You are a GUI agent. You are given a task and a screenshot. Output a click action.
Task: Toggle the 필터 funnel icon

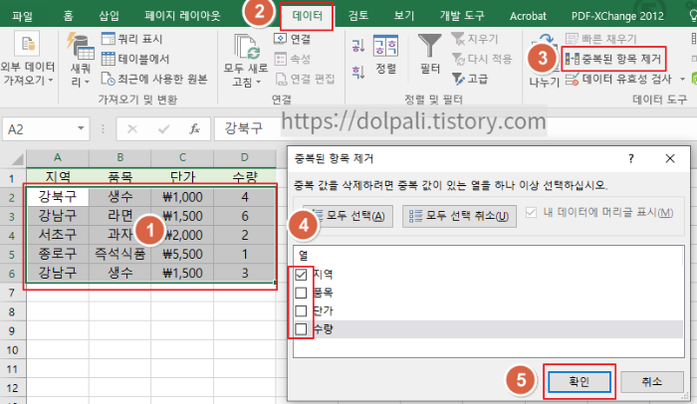(x=430, y=46)
